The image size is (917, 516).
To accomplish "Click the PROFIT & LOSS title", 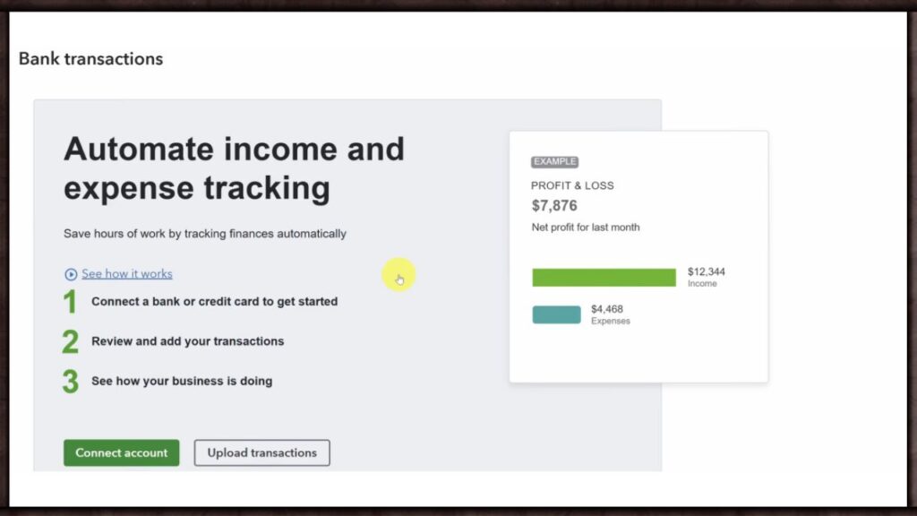I will click(x=572, y=185).
